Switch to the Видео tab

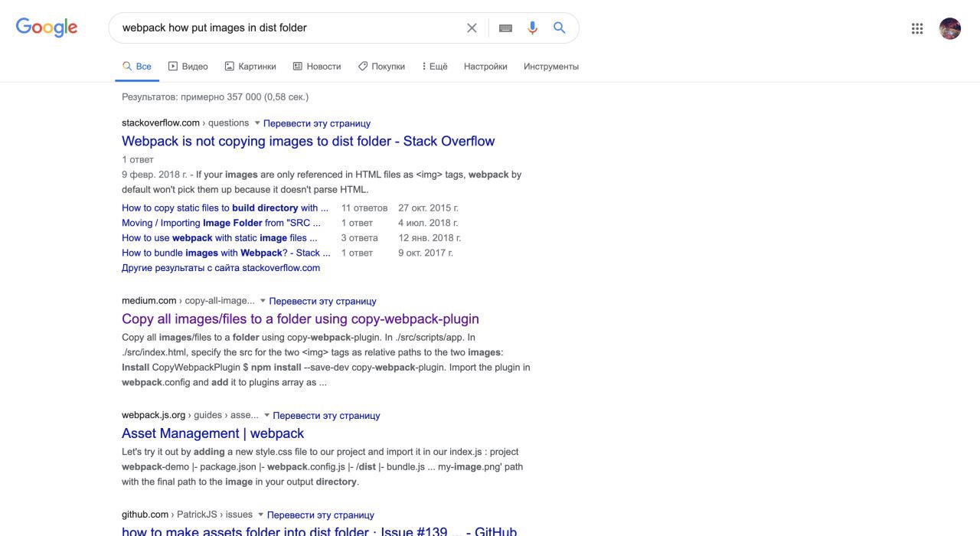click(x=188, y=67)
